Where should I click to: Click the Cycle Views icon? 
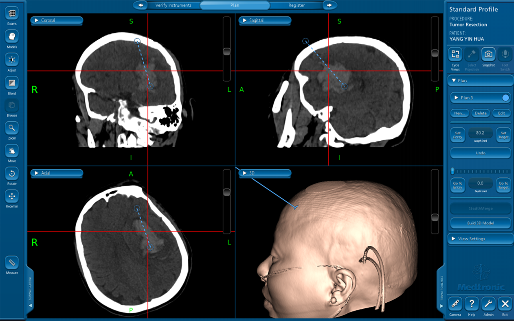click(x=455, y=54)
